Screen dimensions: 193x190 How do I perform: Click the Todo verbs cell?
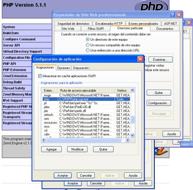[x=120, y=99]
